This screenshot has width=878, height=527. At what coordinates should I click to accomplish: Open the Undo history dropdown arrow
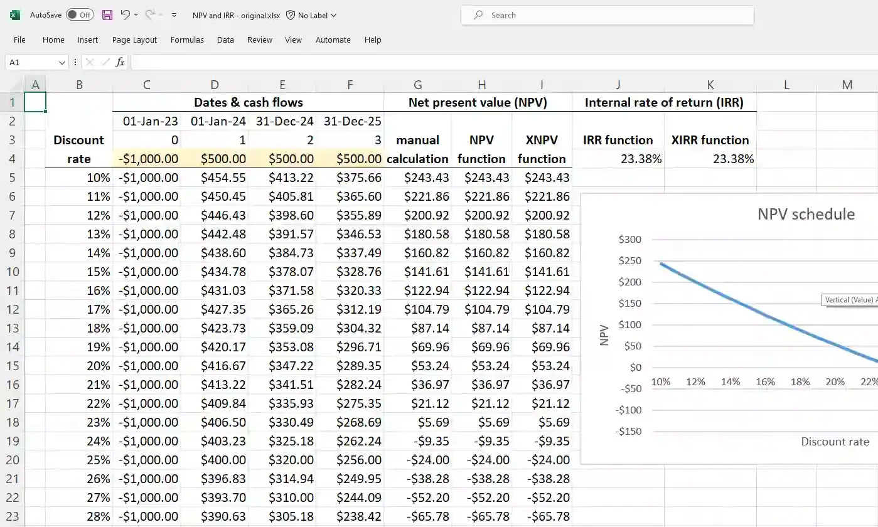tap(136, 14)
